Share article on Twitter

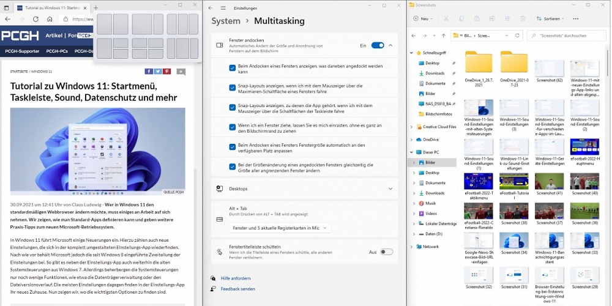coord(158,71)
